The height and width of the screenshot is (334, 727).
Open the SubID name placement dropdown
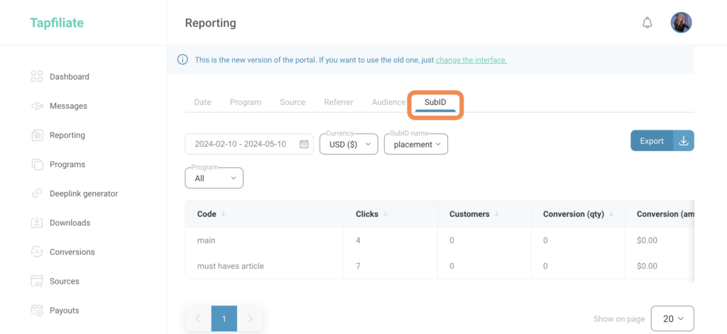[x=416, y=144]
